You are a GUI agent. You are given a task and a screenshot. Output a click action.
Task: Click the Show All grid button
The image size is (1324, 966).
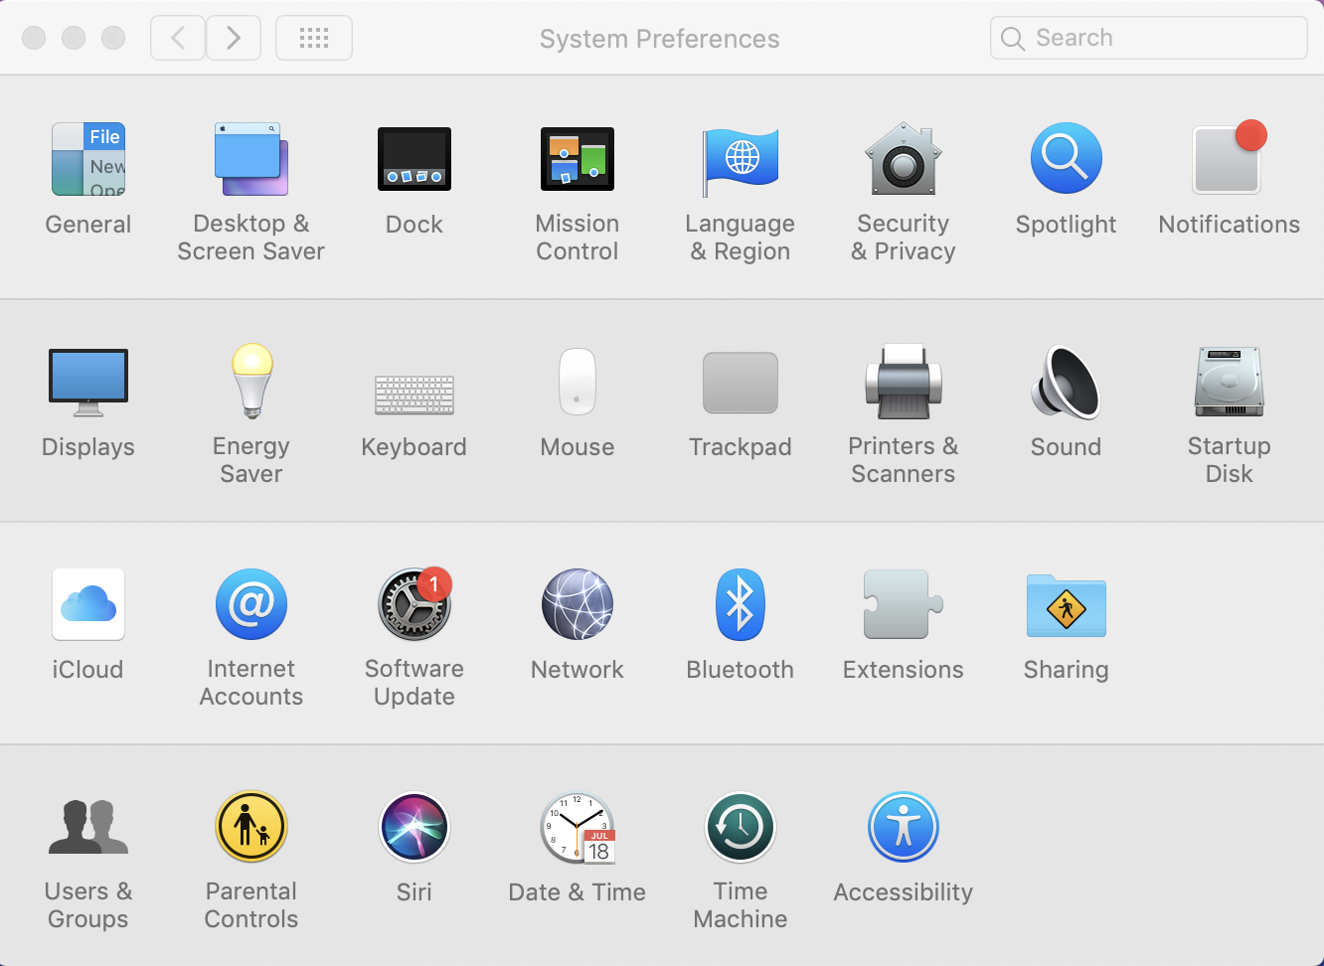314,38
